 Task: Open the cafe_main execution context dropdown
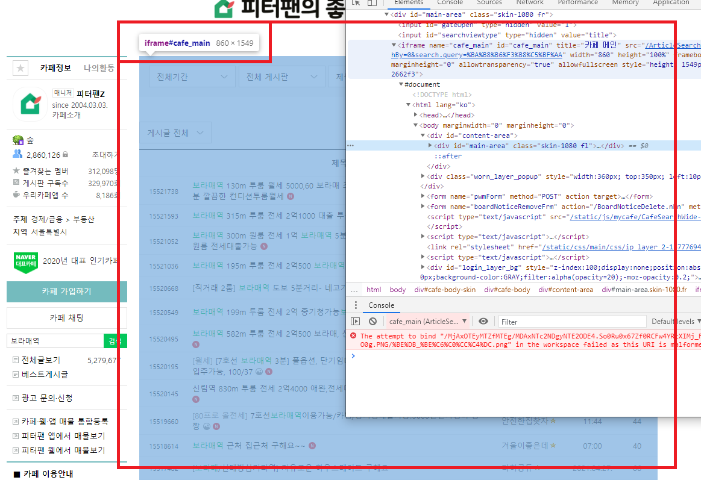pyautogui.click(x=428, y=322)
